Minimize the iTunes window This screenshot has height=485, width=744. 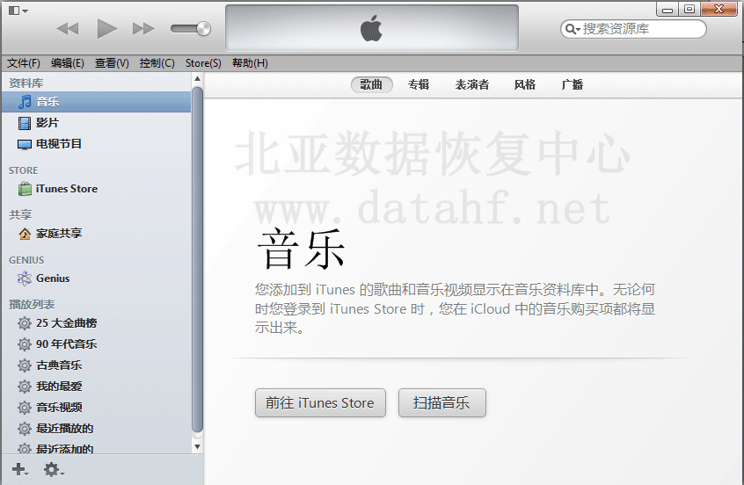point(667,10)
